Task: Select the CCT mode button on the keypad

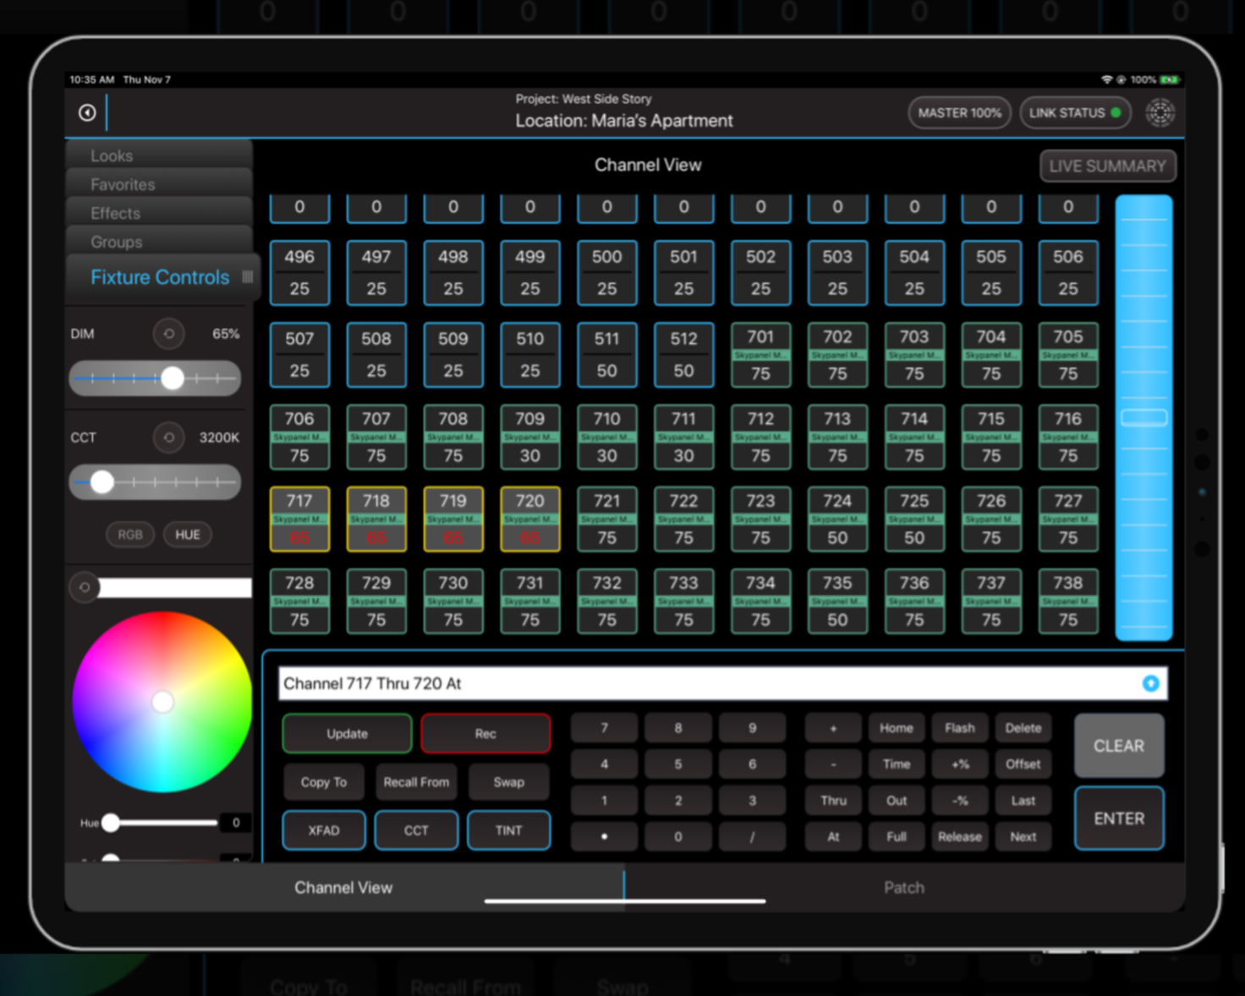Action: click(416, 830)
